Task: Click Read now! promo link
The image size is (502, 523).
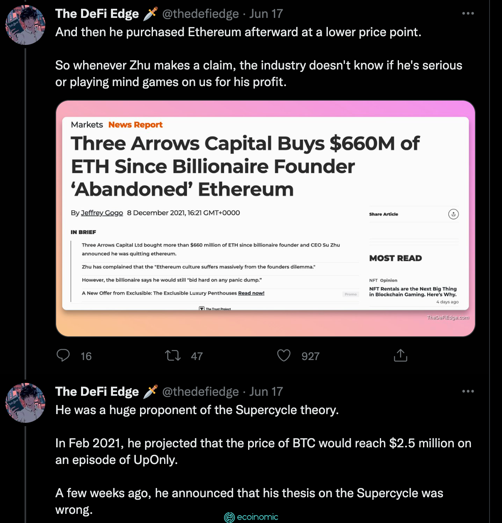Action: click(251, 293)
